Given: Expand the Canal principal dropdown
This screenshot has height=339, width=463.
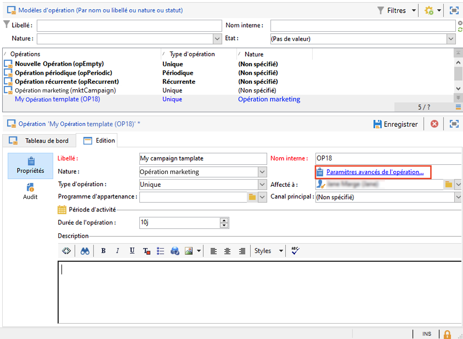Looking at the screenshot, I should pyautogui.click(x=458, y=197).
